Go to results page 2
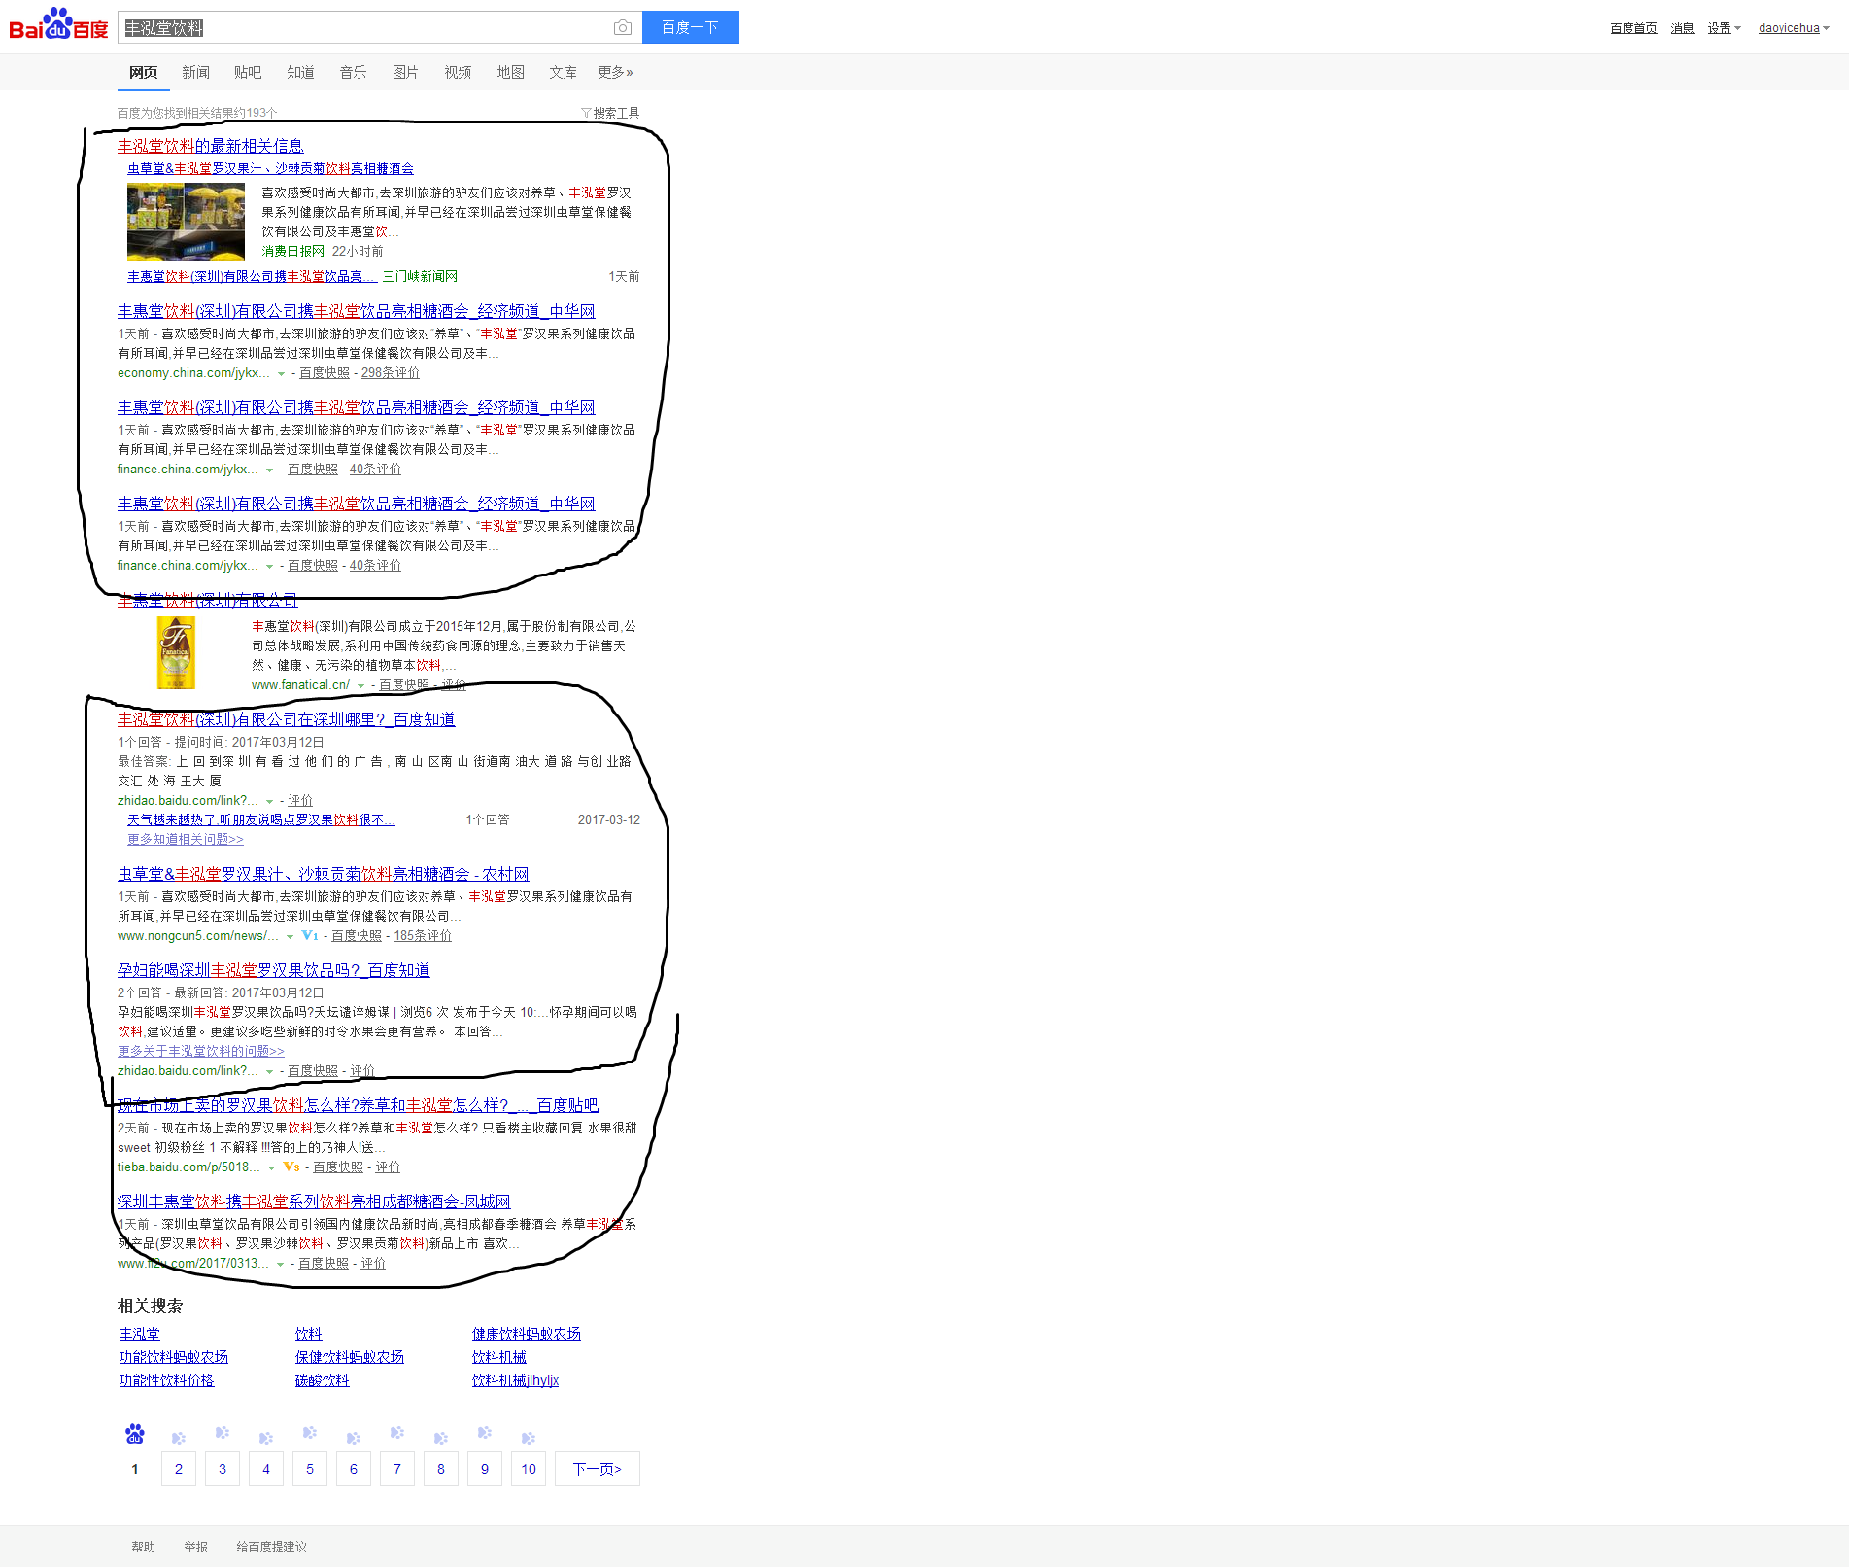The width and height of the screenshot is (1849, 1567). click(179, 1469)
